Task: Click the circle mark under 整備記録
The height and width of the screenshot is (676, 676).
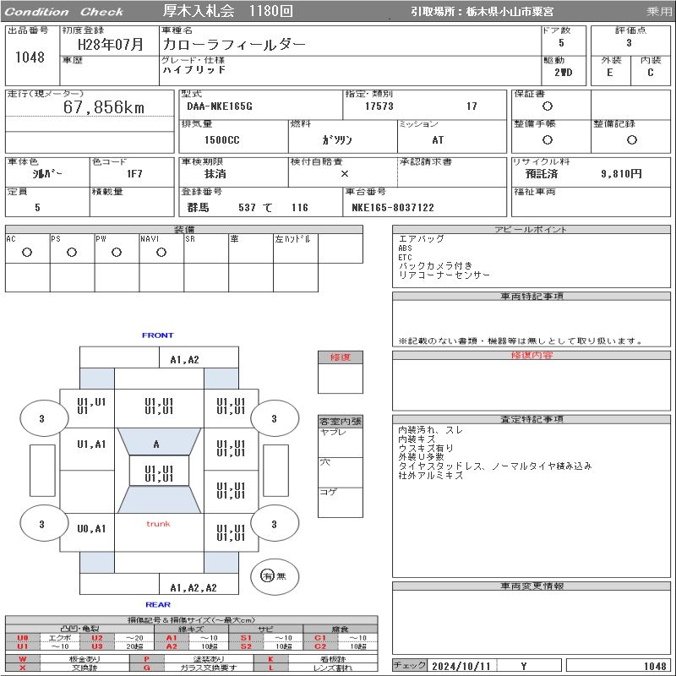Action: (632, 139)
